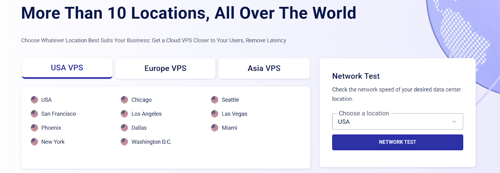Click the flag icon beside Chicago

124,100
